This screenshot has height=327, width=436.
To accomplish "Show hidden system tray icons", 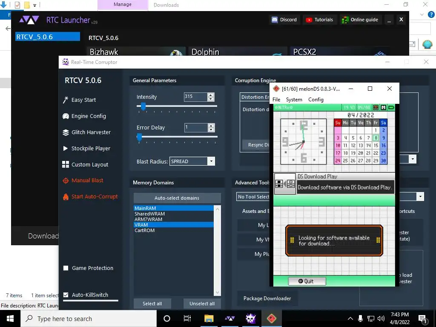I will point(350,318).
